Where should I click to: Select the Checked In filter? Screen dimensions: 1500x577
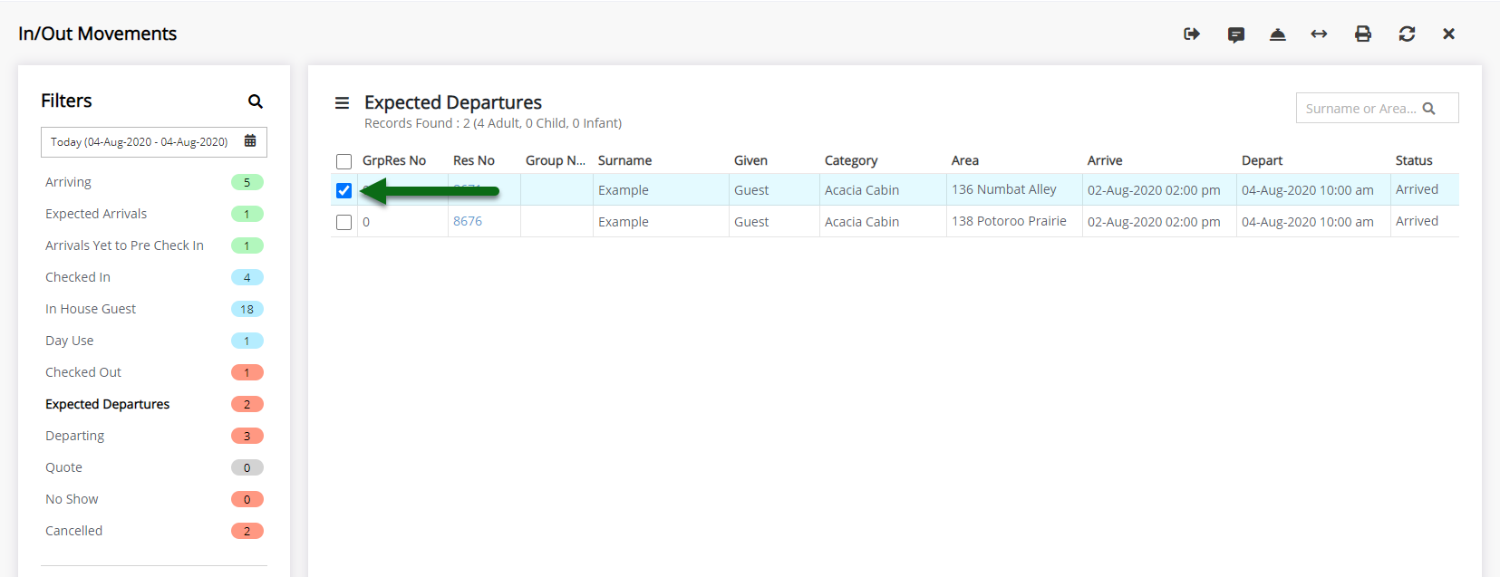pos(78,277)
